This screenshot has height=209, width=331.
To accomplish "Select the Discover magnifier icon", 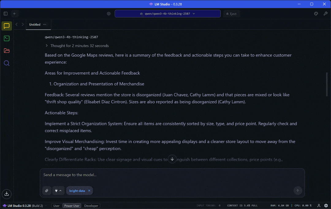I will pos(6,63).
